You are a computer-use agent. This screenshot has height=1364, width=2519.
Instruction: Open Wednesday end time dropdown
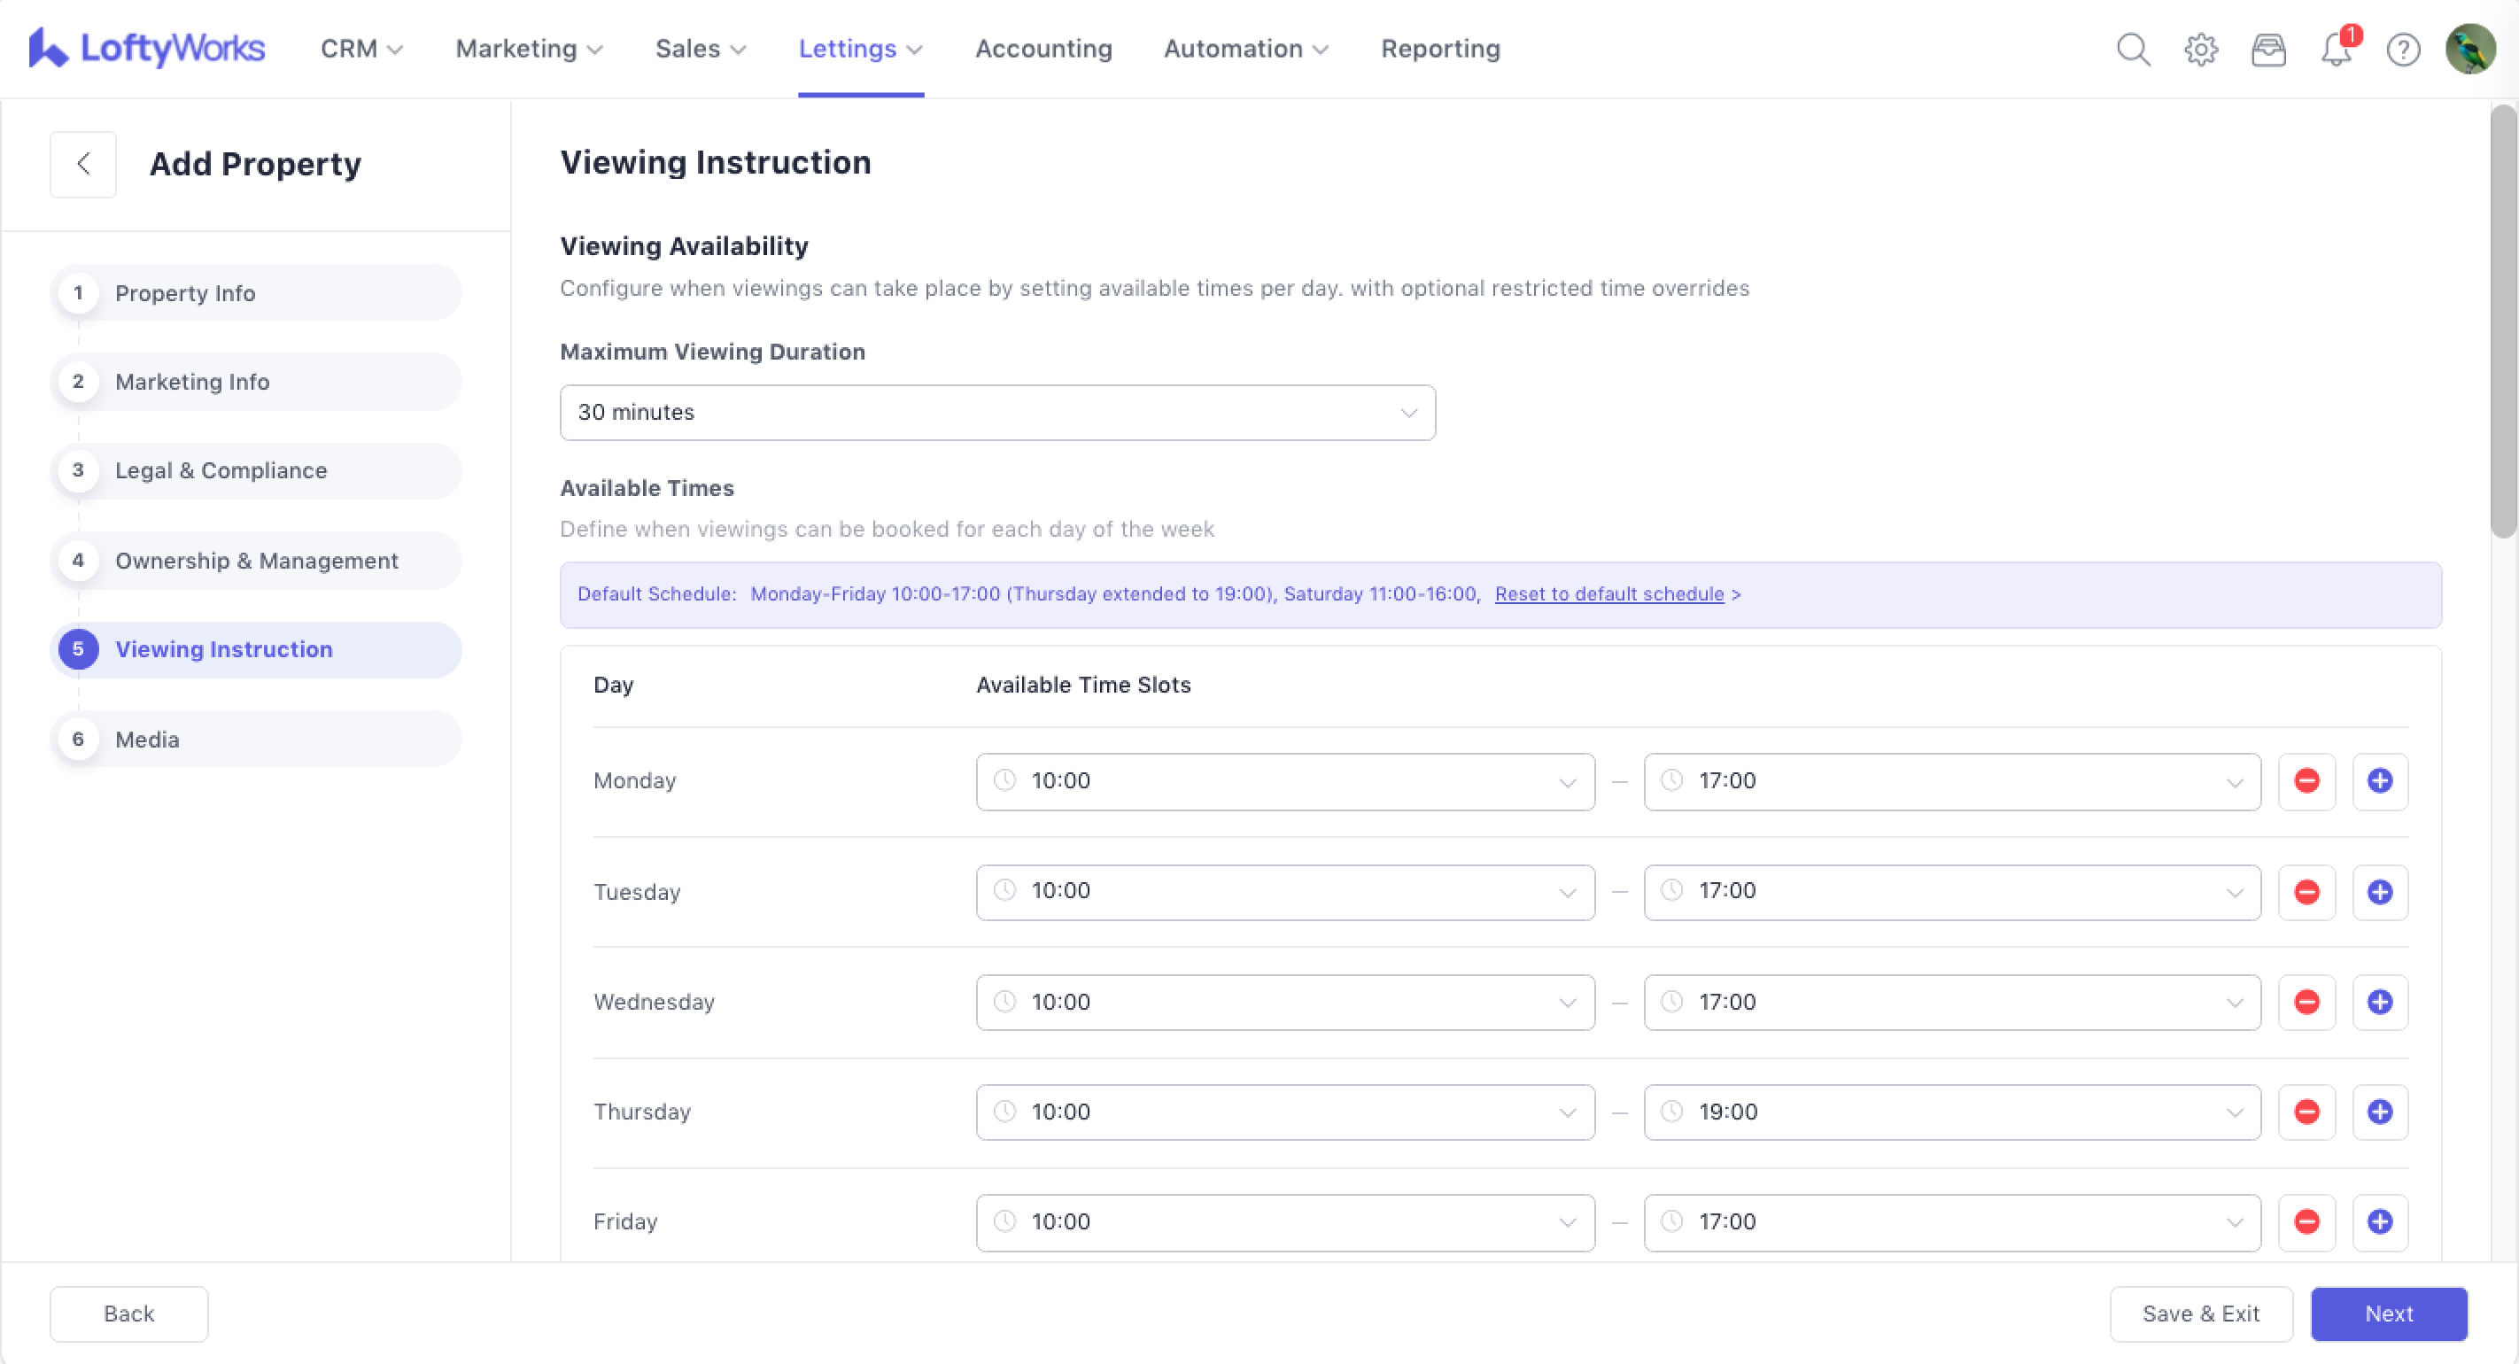tap(1951, 1003)
